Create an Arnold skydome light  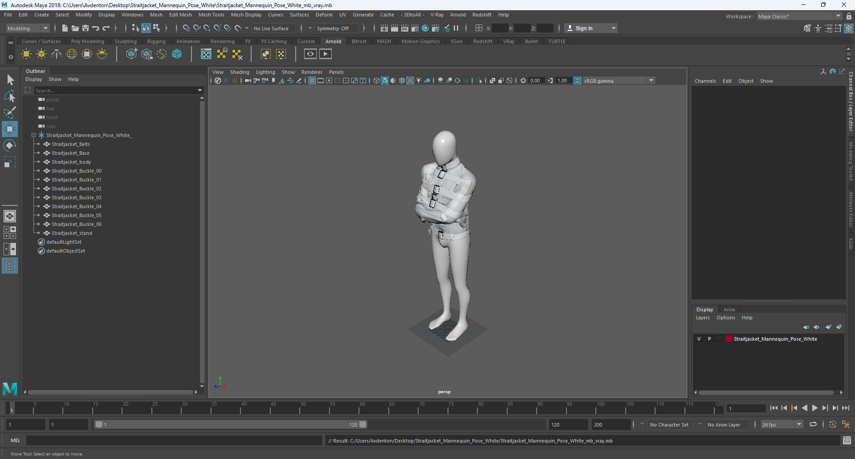click(x=72, y=54)
